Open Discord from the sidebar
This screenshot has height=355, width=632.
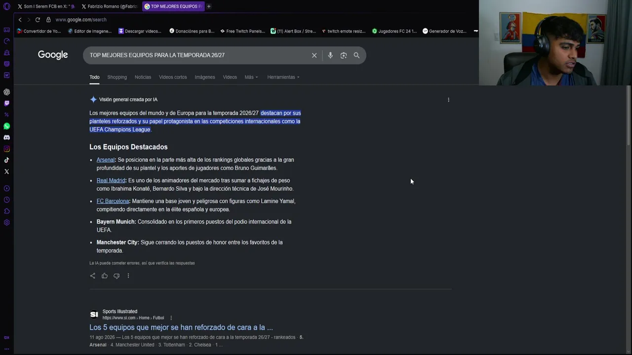(6, 138)
